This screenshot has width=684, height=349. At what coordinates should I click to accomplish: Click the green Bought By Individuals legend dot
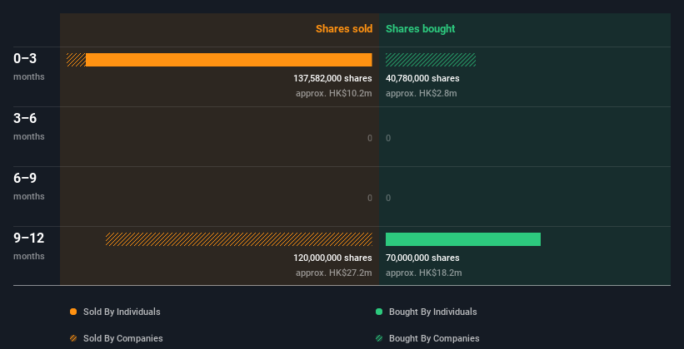[379, 312]
